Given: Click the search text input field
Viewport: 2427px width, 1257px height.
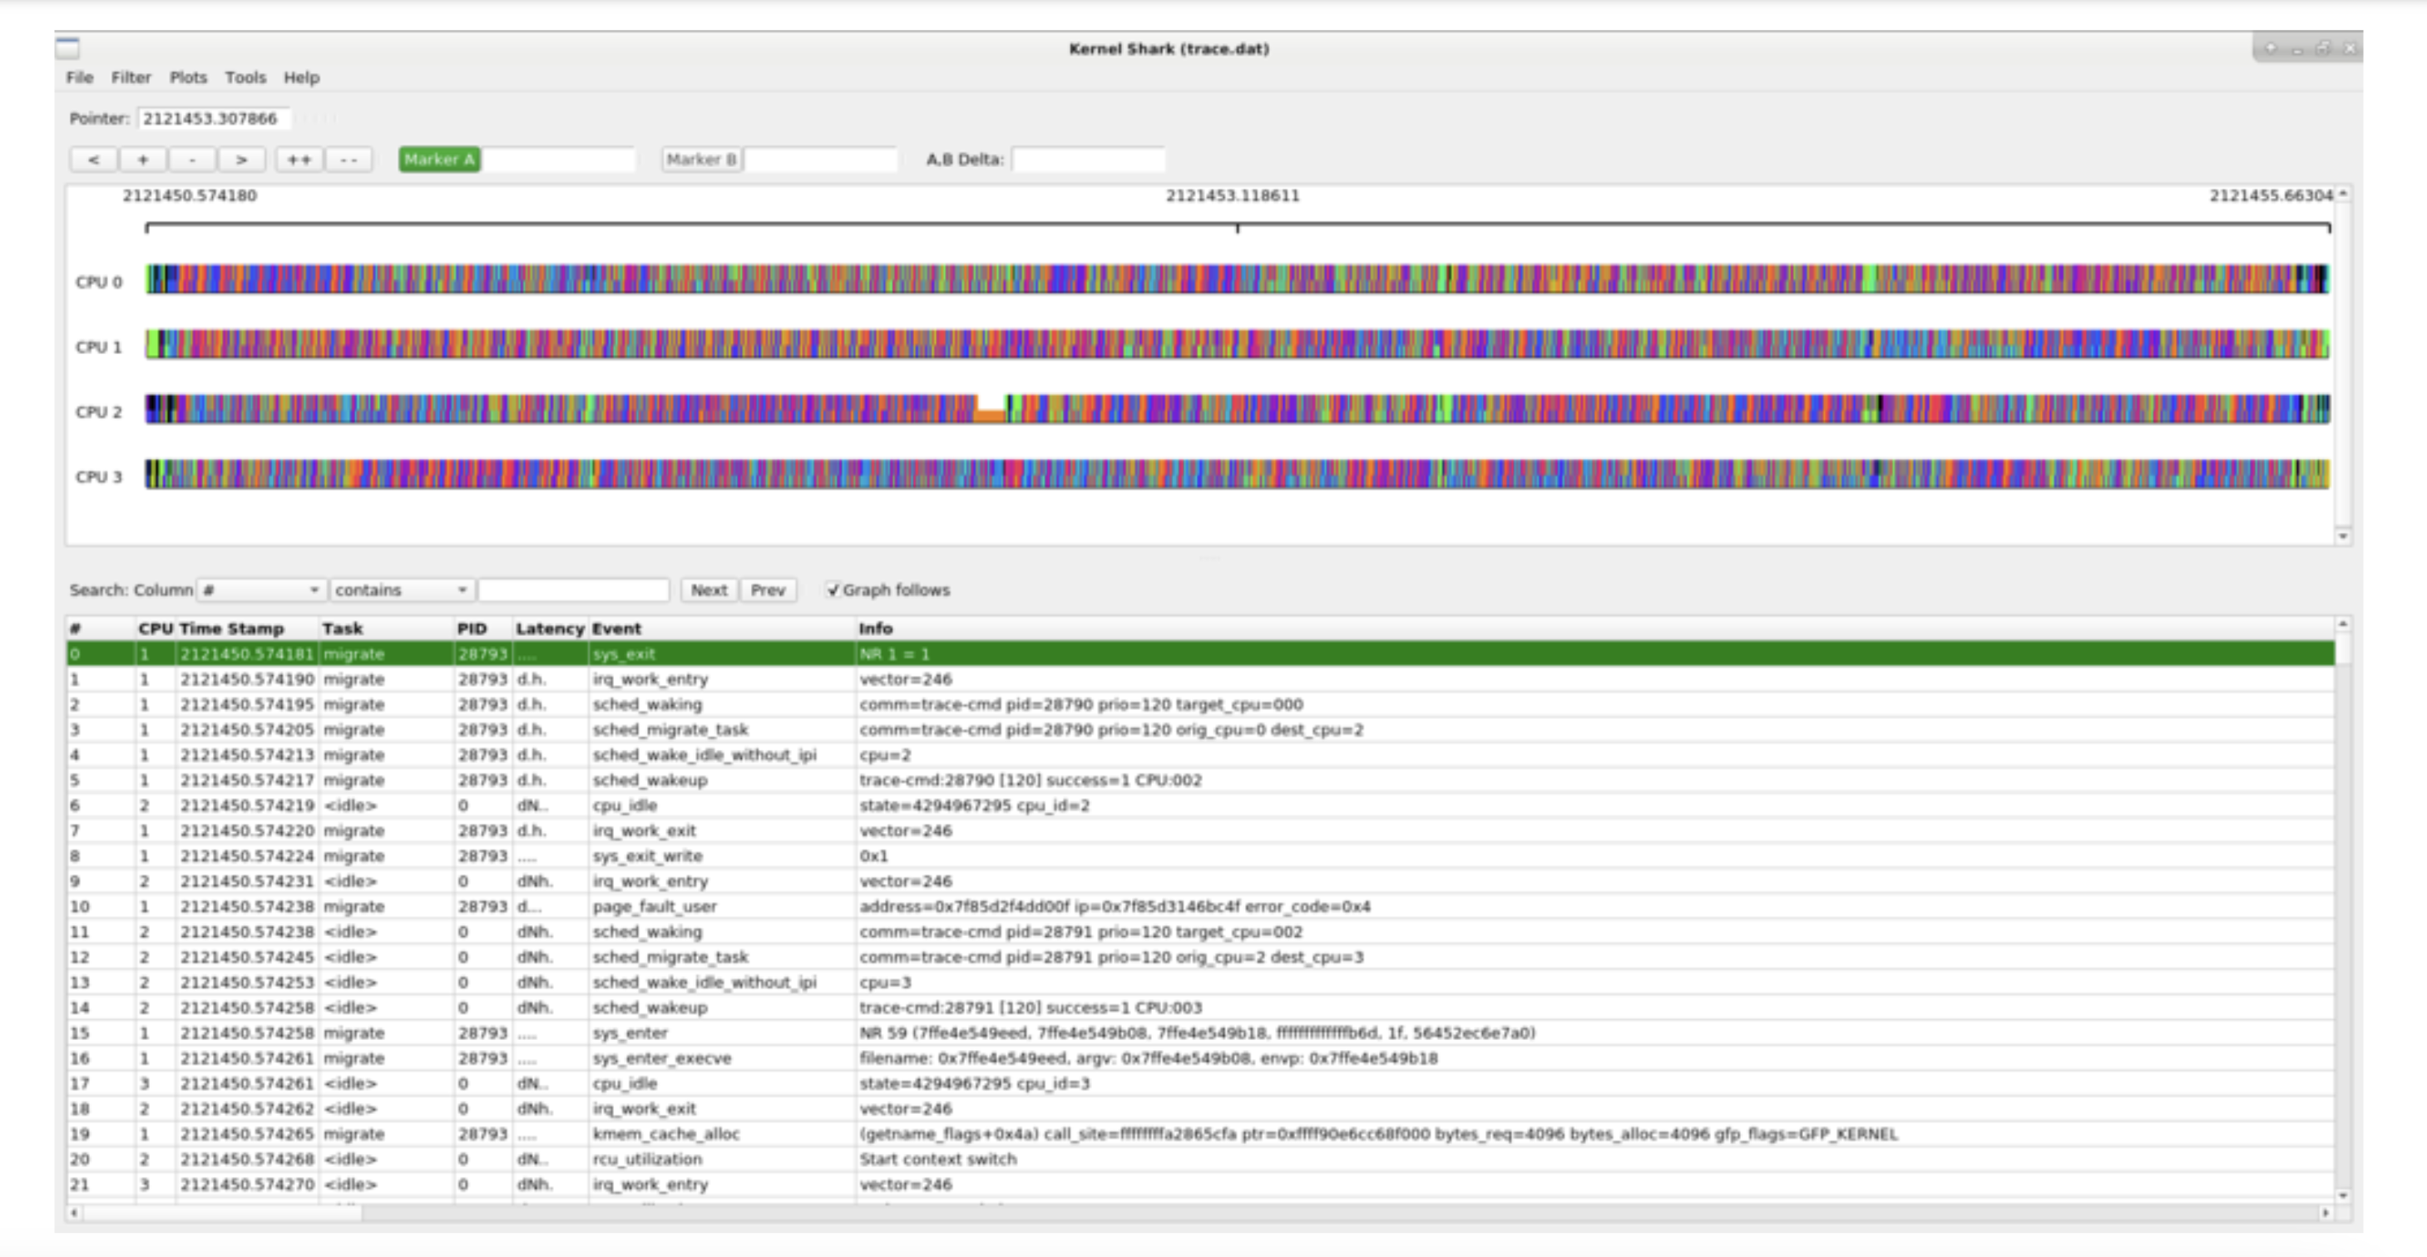Looking at the screenshot, I should point(573,590).
